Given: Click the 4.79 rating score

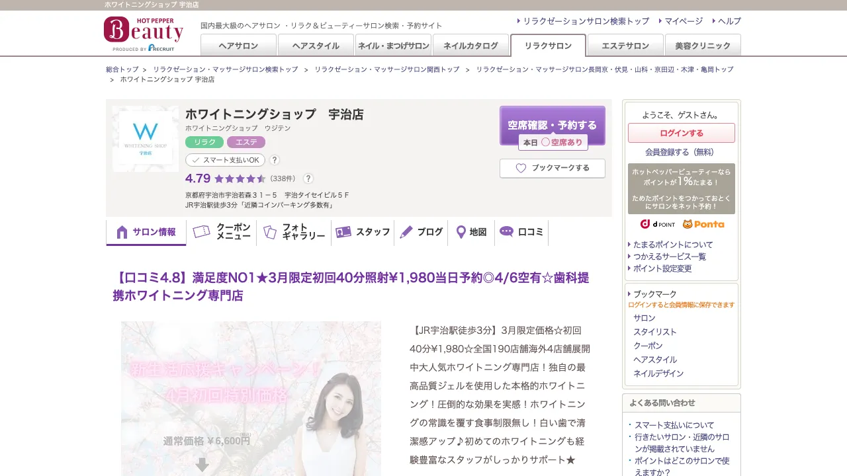Looking at the screenshot, I should [x=198, y=178].
